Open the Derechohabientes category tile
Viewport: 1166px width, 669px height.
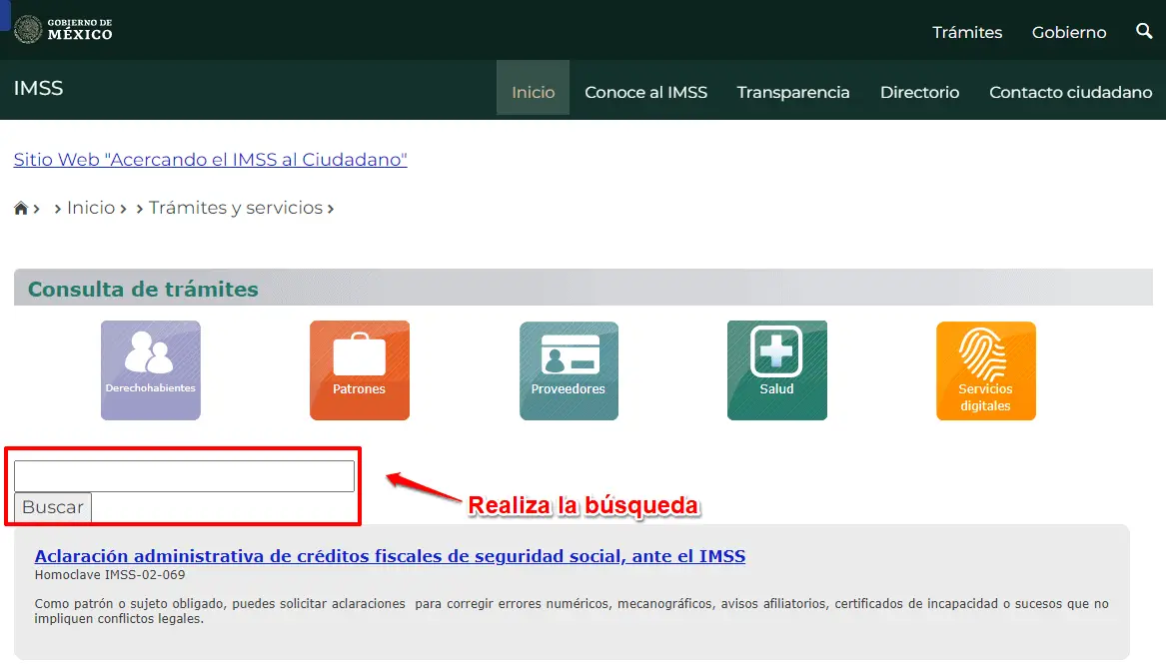pos(151,370)
